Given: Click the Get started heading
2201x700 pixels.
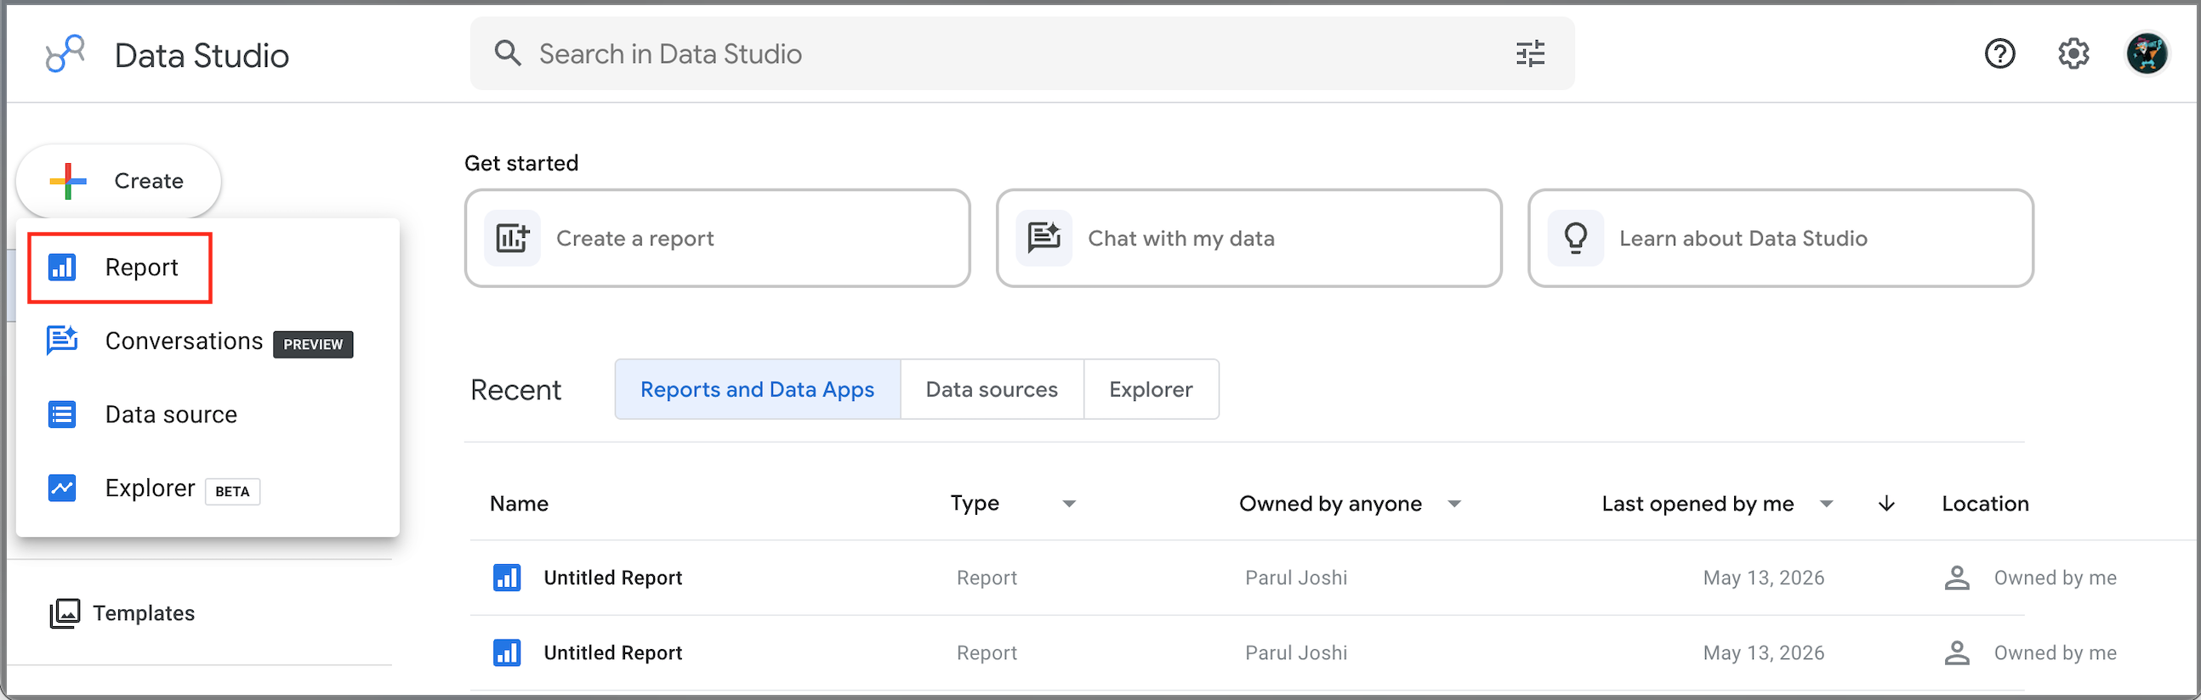Looking at the screenshot, I should [521, 163].
